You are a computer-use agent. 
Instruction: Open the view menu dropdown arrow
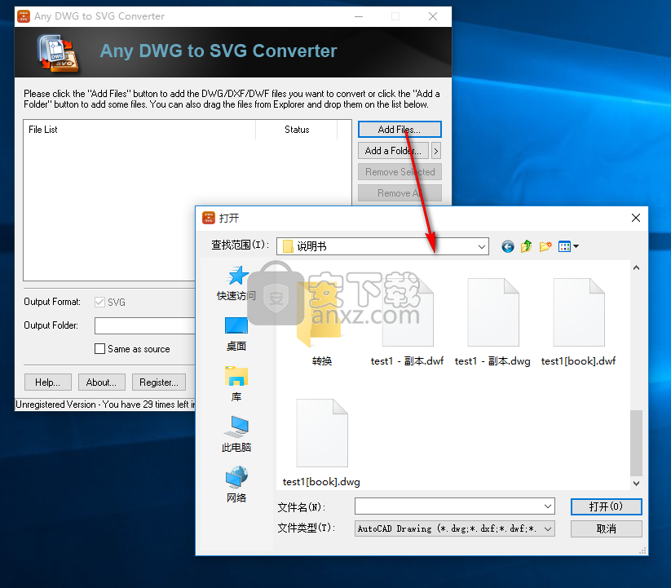pyautogui.click(x=576, y=246)
